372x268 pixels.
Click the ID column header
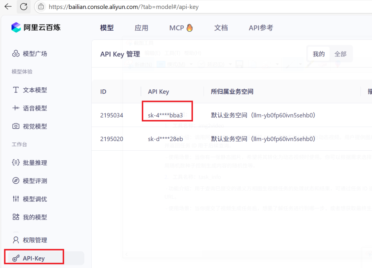pyautogui.click(x=103, y=92)
